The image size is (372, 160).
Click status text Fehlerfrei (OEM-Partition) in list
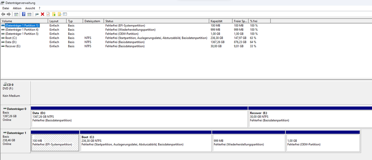click(x=122, y=34)
